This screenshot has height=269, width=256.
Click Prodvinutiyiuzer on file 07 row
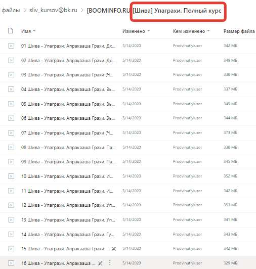tap(187, 132)
